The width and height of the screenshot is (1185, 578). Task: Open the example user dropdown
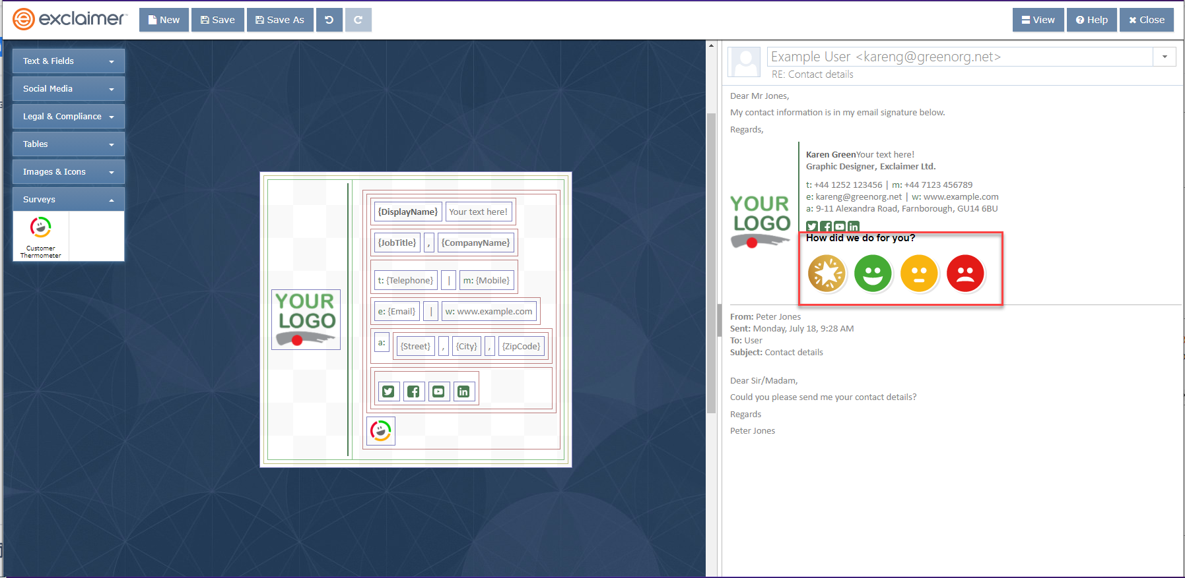coord(1165,57)
